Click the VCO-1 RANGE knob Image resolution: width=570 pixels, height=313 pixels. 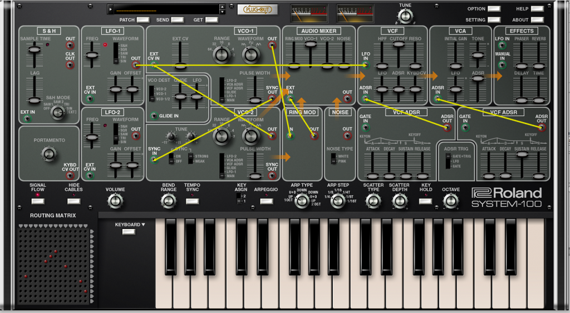[222, 54]
